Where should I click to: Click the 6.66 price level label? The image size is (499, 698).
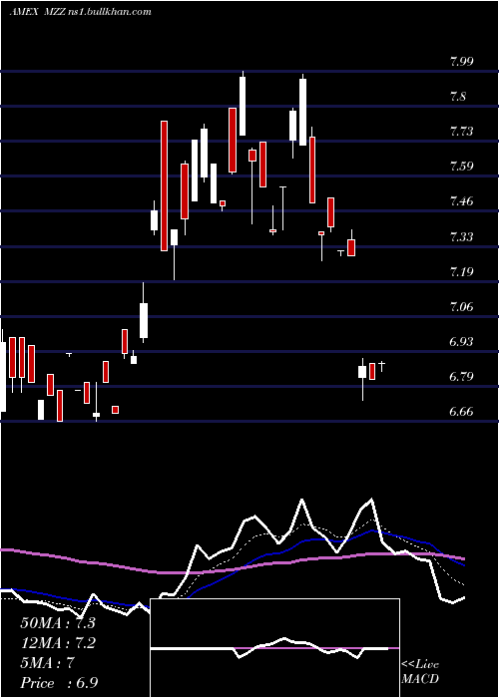pos(461,412)
